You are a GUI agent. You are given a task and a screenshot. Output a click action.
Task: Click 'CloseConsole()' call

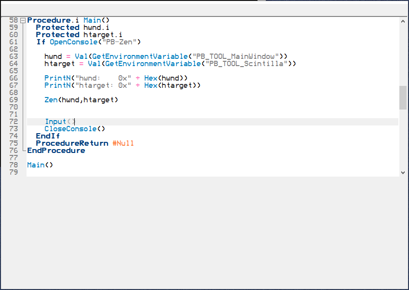pos(75,129)
